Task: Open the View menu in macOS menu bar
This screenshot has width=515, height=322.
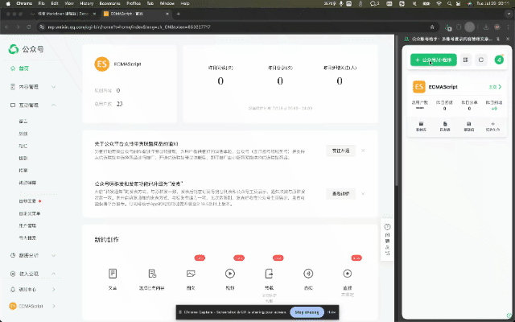Action: pyautogui.click(x=69, y=3)
